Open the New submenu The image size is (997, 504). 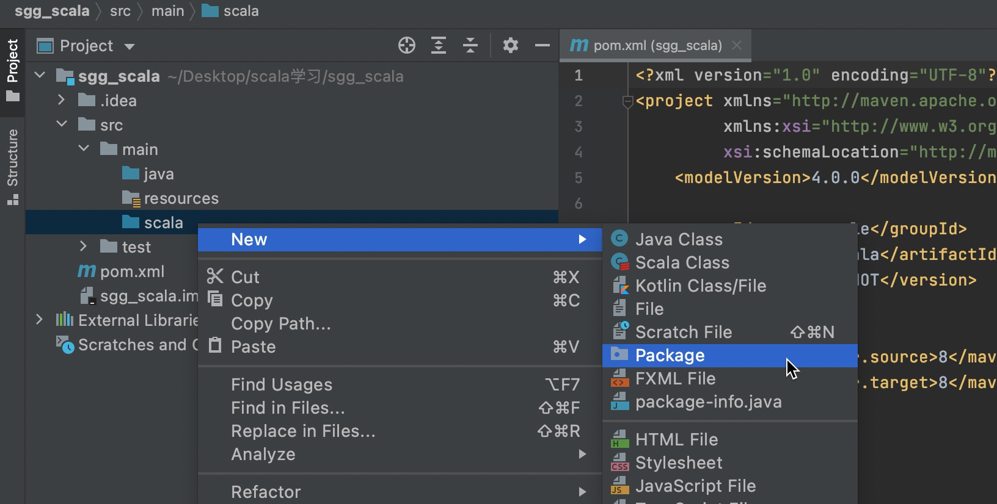[x=400, y=239]
